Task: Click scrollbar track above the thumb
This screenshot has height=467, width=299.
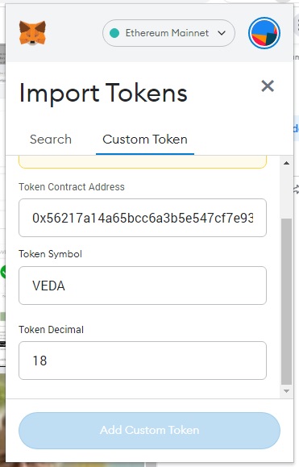Action: tap(286, 193)
